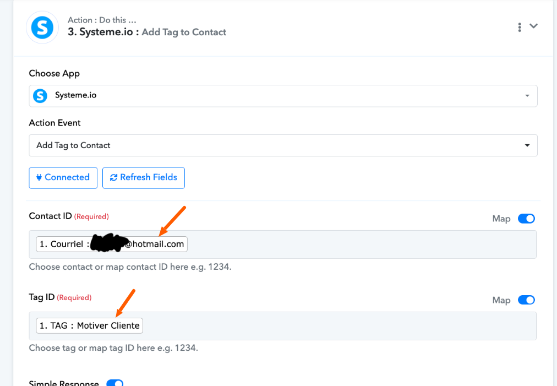Image resolution: width=557 pixels, height=386 pixels.
Task: Click the plug icon on the Connected button
Action: coord(39,177)
